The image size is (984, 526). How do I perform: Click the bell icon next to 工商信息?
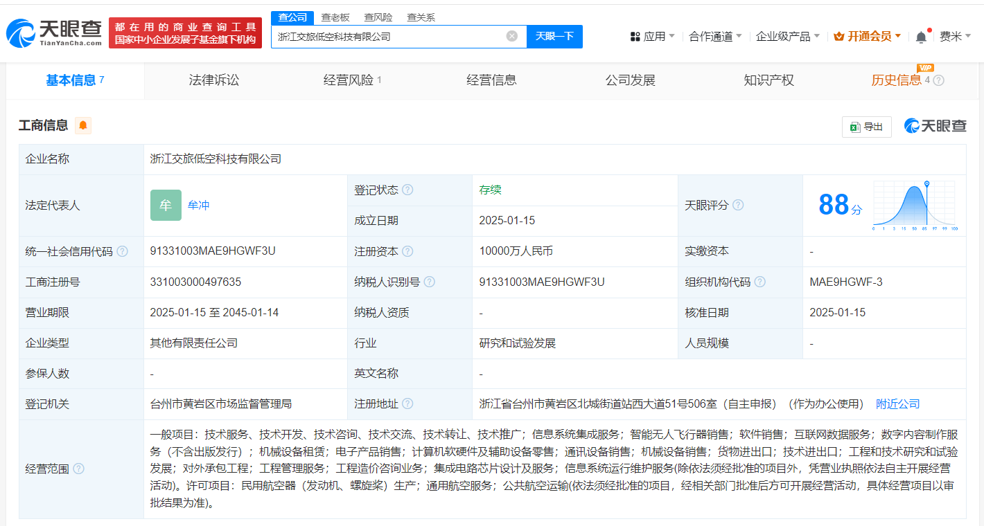click(82, 125)
